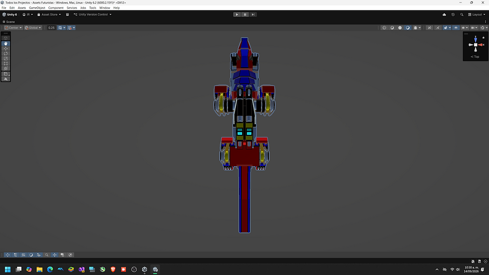Toggle scene effects button
The height and width of the screenshot is (275, 489).
point(446,28)
